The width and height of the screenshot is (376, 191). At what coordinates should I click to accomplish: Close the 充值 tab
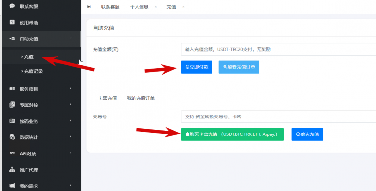click(x=183, y=7)
